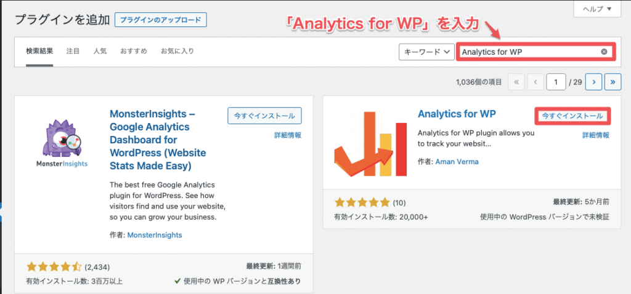Click the MonsterInsights star rating
This screenshot has width=631, height=294.
pyautogui.click(x=54, y=266)
